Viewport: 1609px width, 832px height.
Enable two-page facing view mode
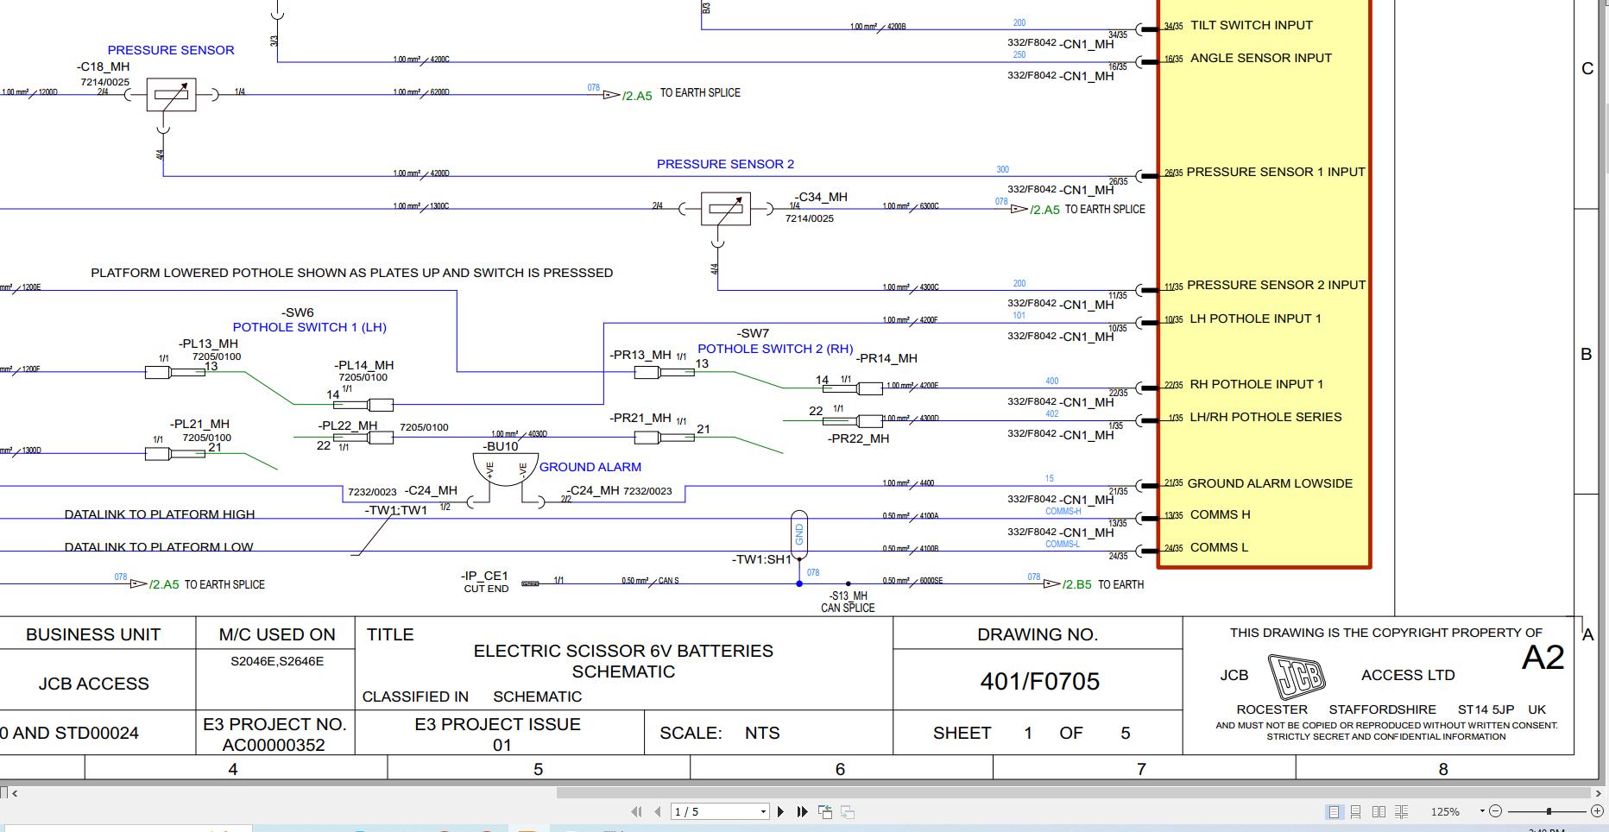point(1379,811)
